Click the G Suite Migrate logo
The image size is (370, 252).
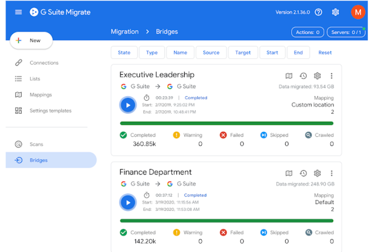(x=60, y=12)
